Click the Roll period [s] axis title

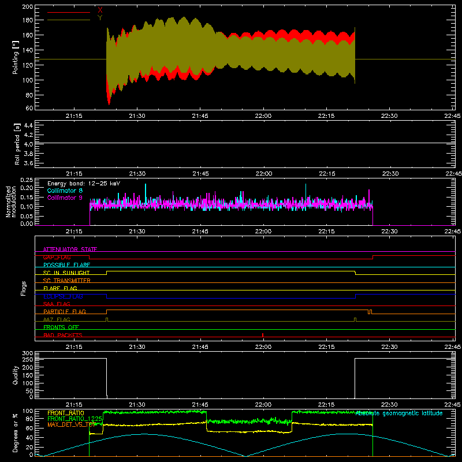click(17, 144)
